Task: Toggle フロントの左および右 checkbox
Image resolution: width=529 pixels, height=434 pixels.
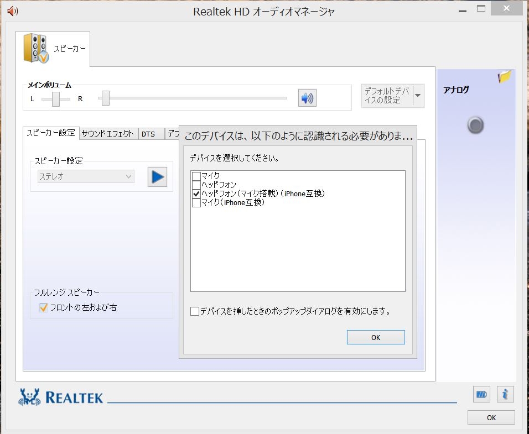Action: (44, 307)
